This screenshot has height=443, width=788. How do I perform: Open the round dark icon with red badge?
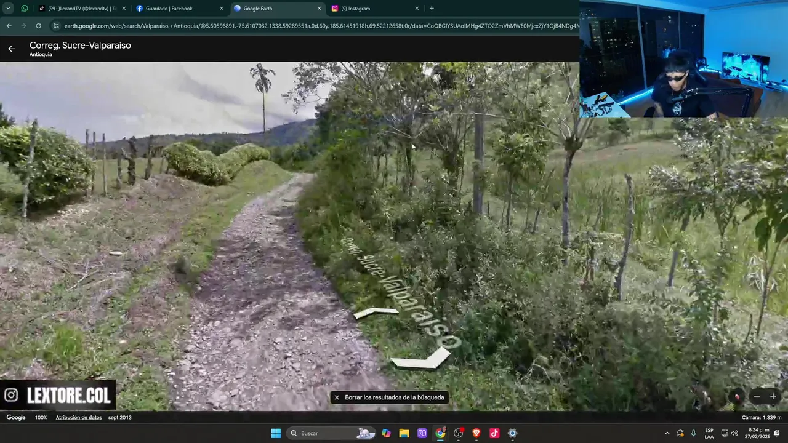pos(459,433)
